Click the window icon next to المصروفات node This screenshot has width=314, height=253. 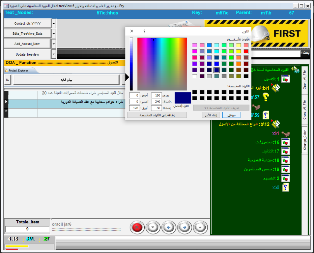point(285,142)
